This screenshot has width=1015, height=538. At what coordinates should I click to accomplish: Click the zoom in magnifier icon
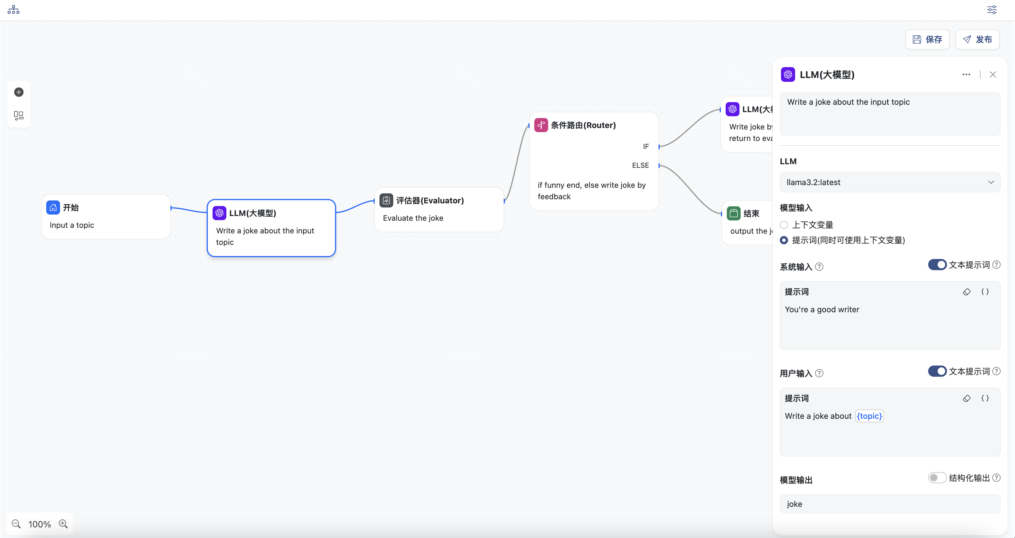pyautogui.click(x=63, y=523)
